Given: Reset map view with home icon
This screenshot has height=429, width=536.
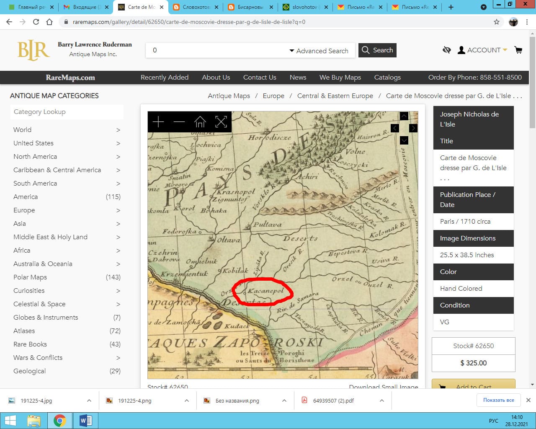Looking at the screenshot, I should point(200,122).
